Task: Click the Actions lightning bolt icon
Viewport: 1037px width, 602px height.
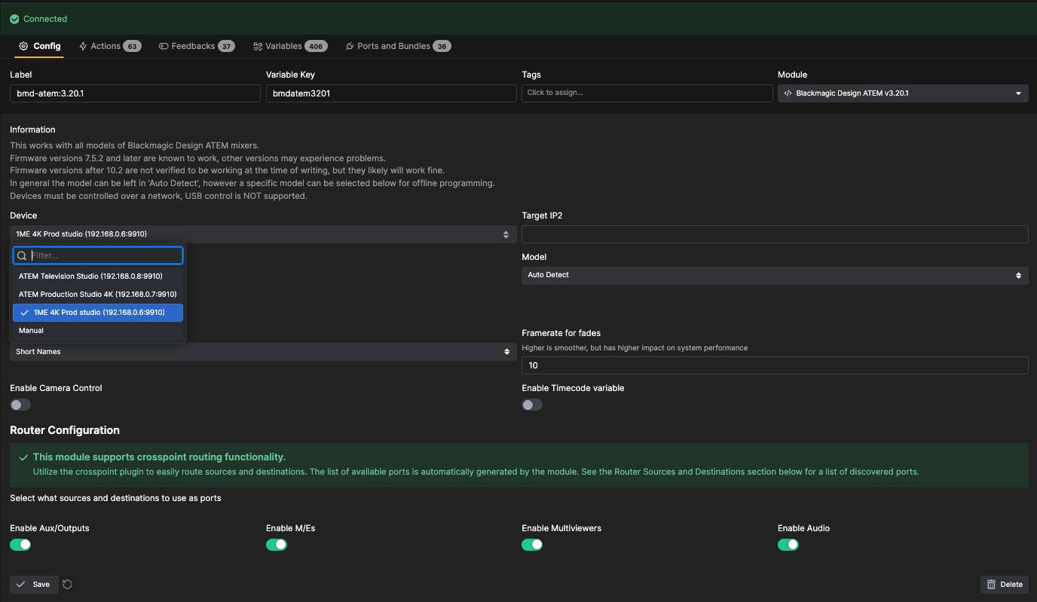Action: coord(83,46)
